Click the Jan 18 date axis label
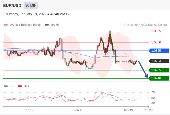The height and width of the screenshot is (115, 170). point(78,110)
